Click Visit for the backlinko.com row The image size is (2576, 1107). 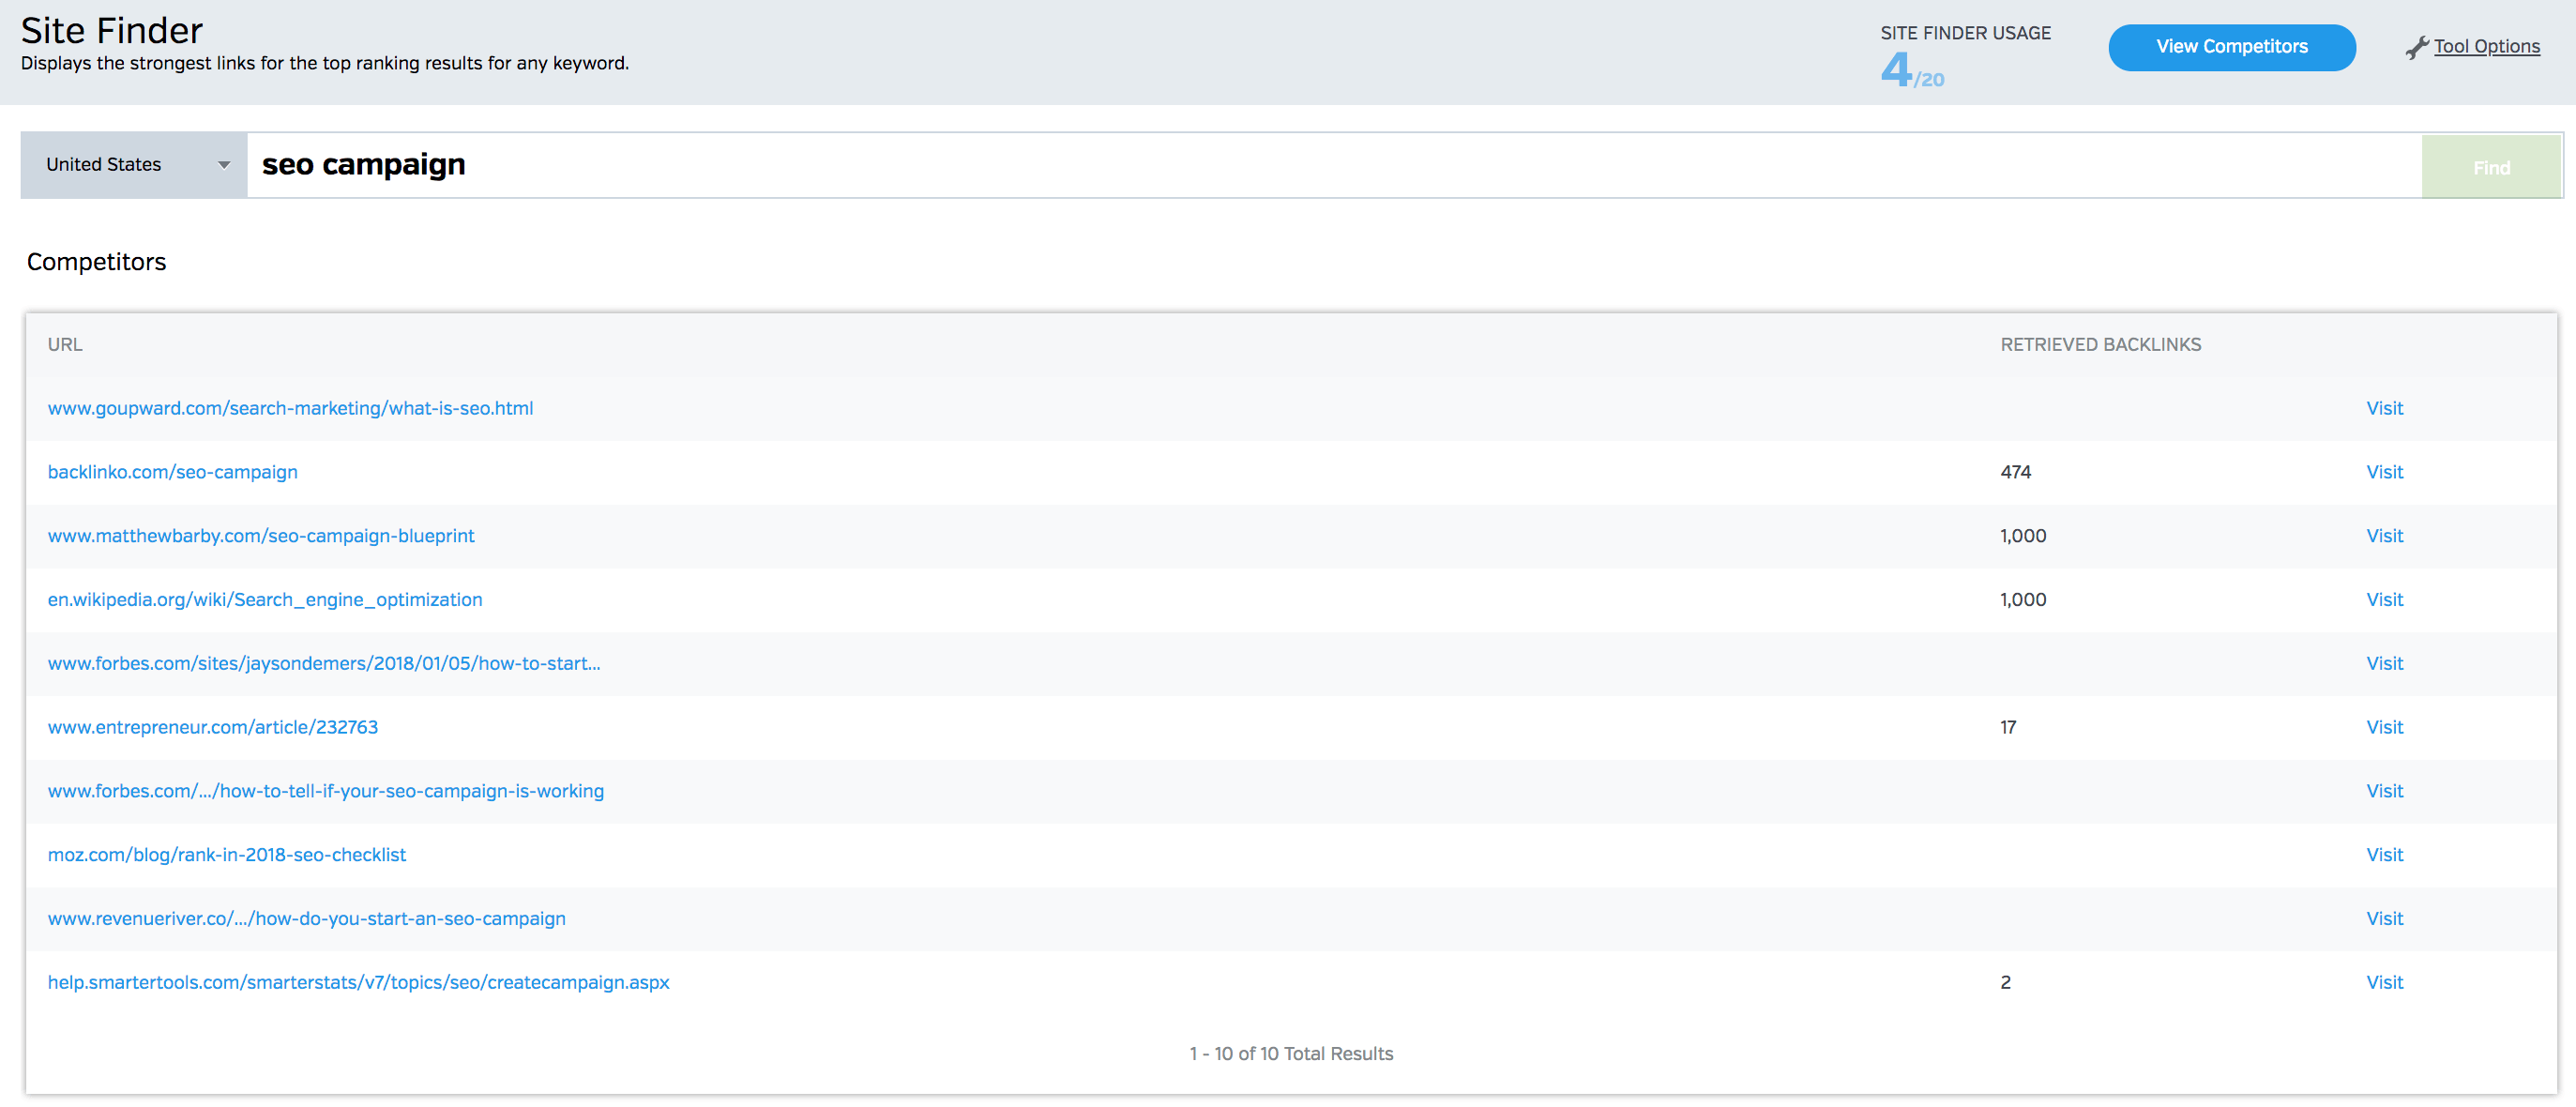(2384, 472)
